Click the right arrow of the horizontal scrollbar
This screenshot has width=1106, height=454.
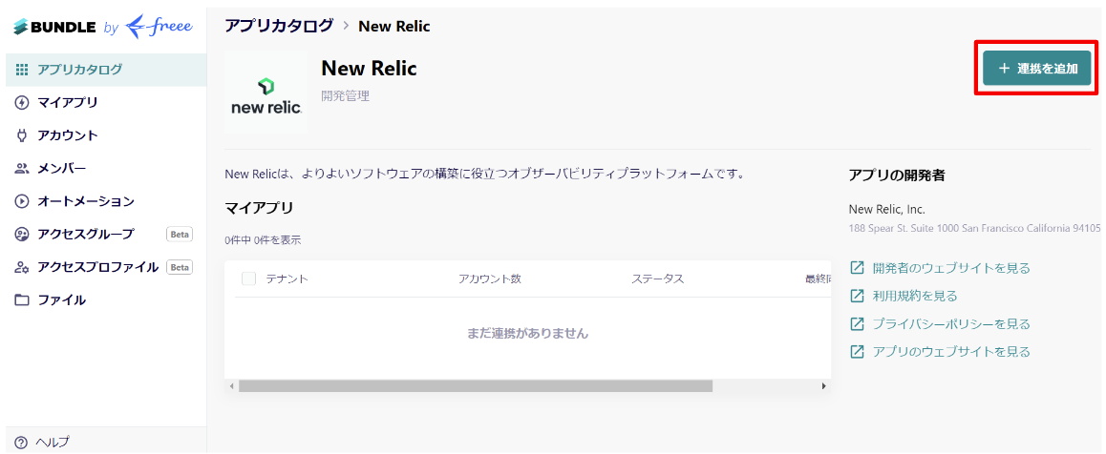pos(823,386)
